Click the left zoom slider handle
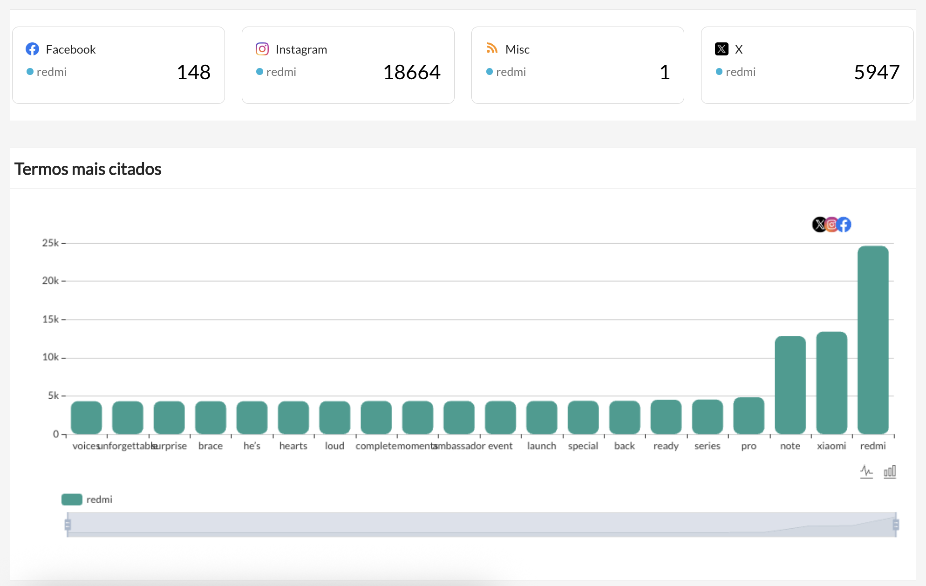 68,525
